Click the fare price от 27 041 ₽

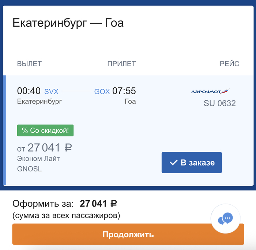[x=45, y=148]
